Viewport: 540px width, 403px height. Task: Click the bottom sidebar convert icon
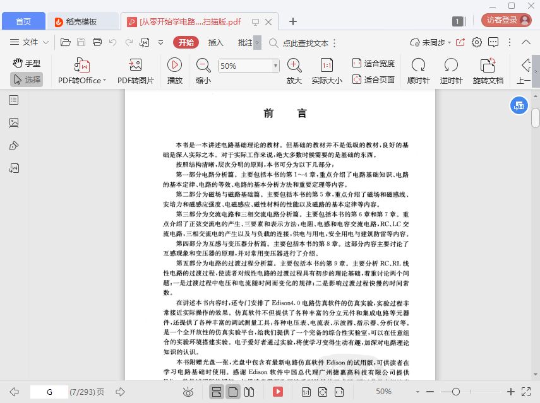(x=14, y=168)
